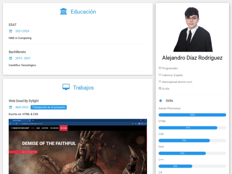Click 'Escrito en: HTML & CSS' text
The width and height of the screenshot is (232, 174).
point(23,114)
